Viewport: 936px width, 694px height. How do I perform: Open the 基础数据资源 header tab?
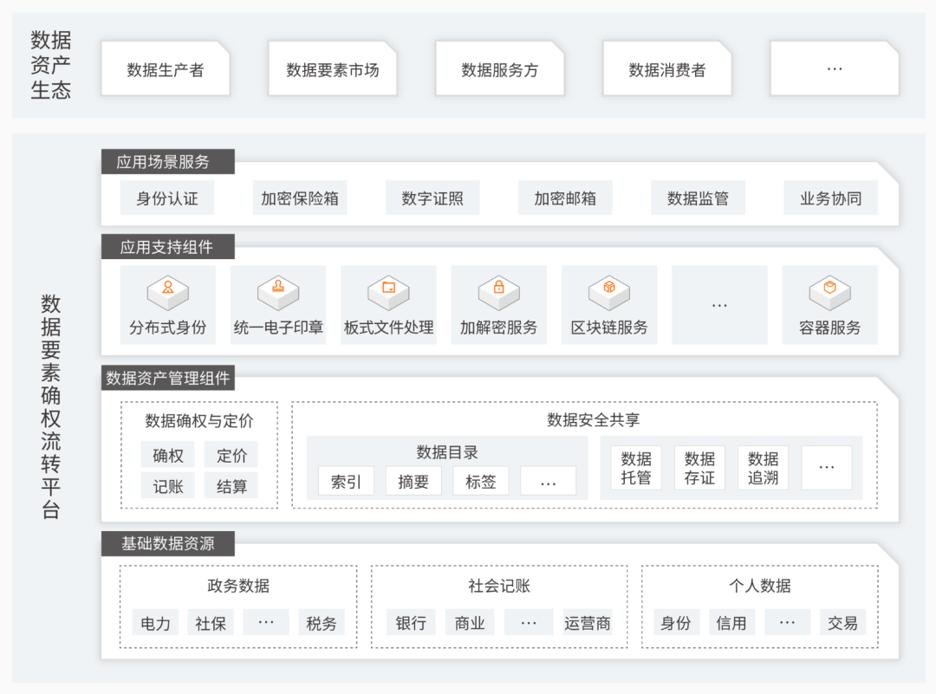coord(168,543)
